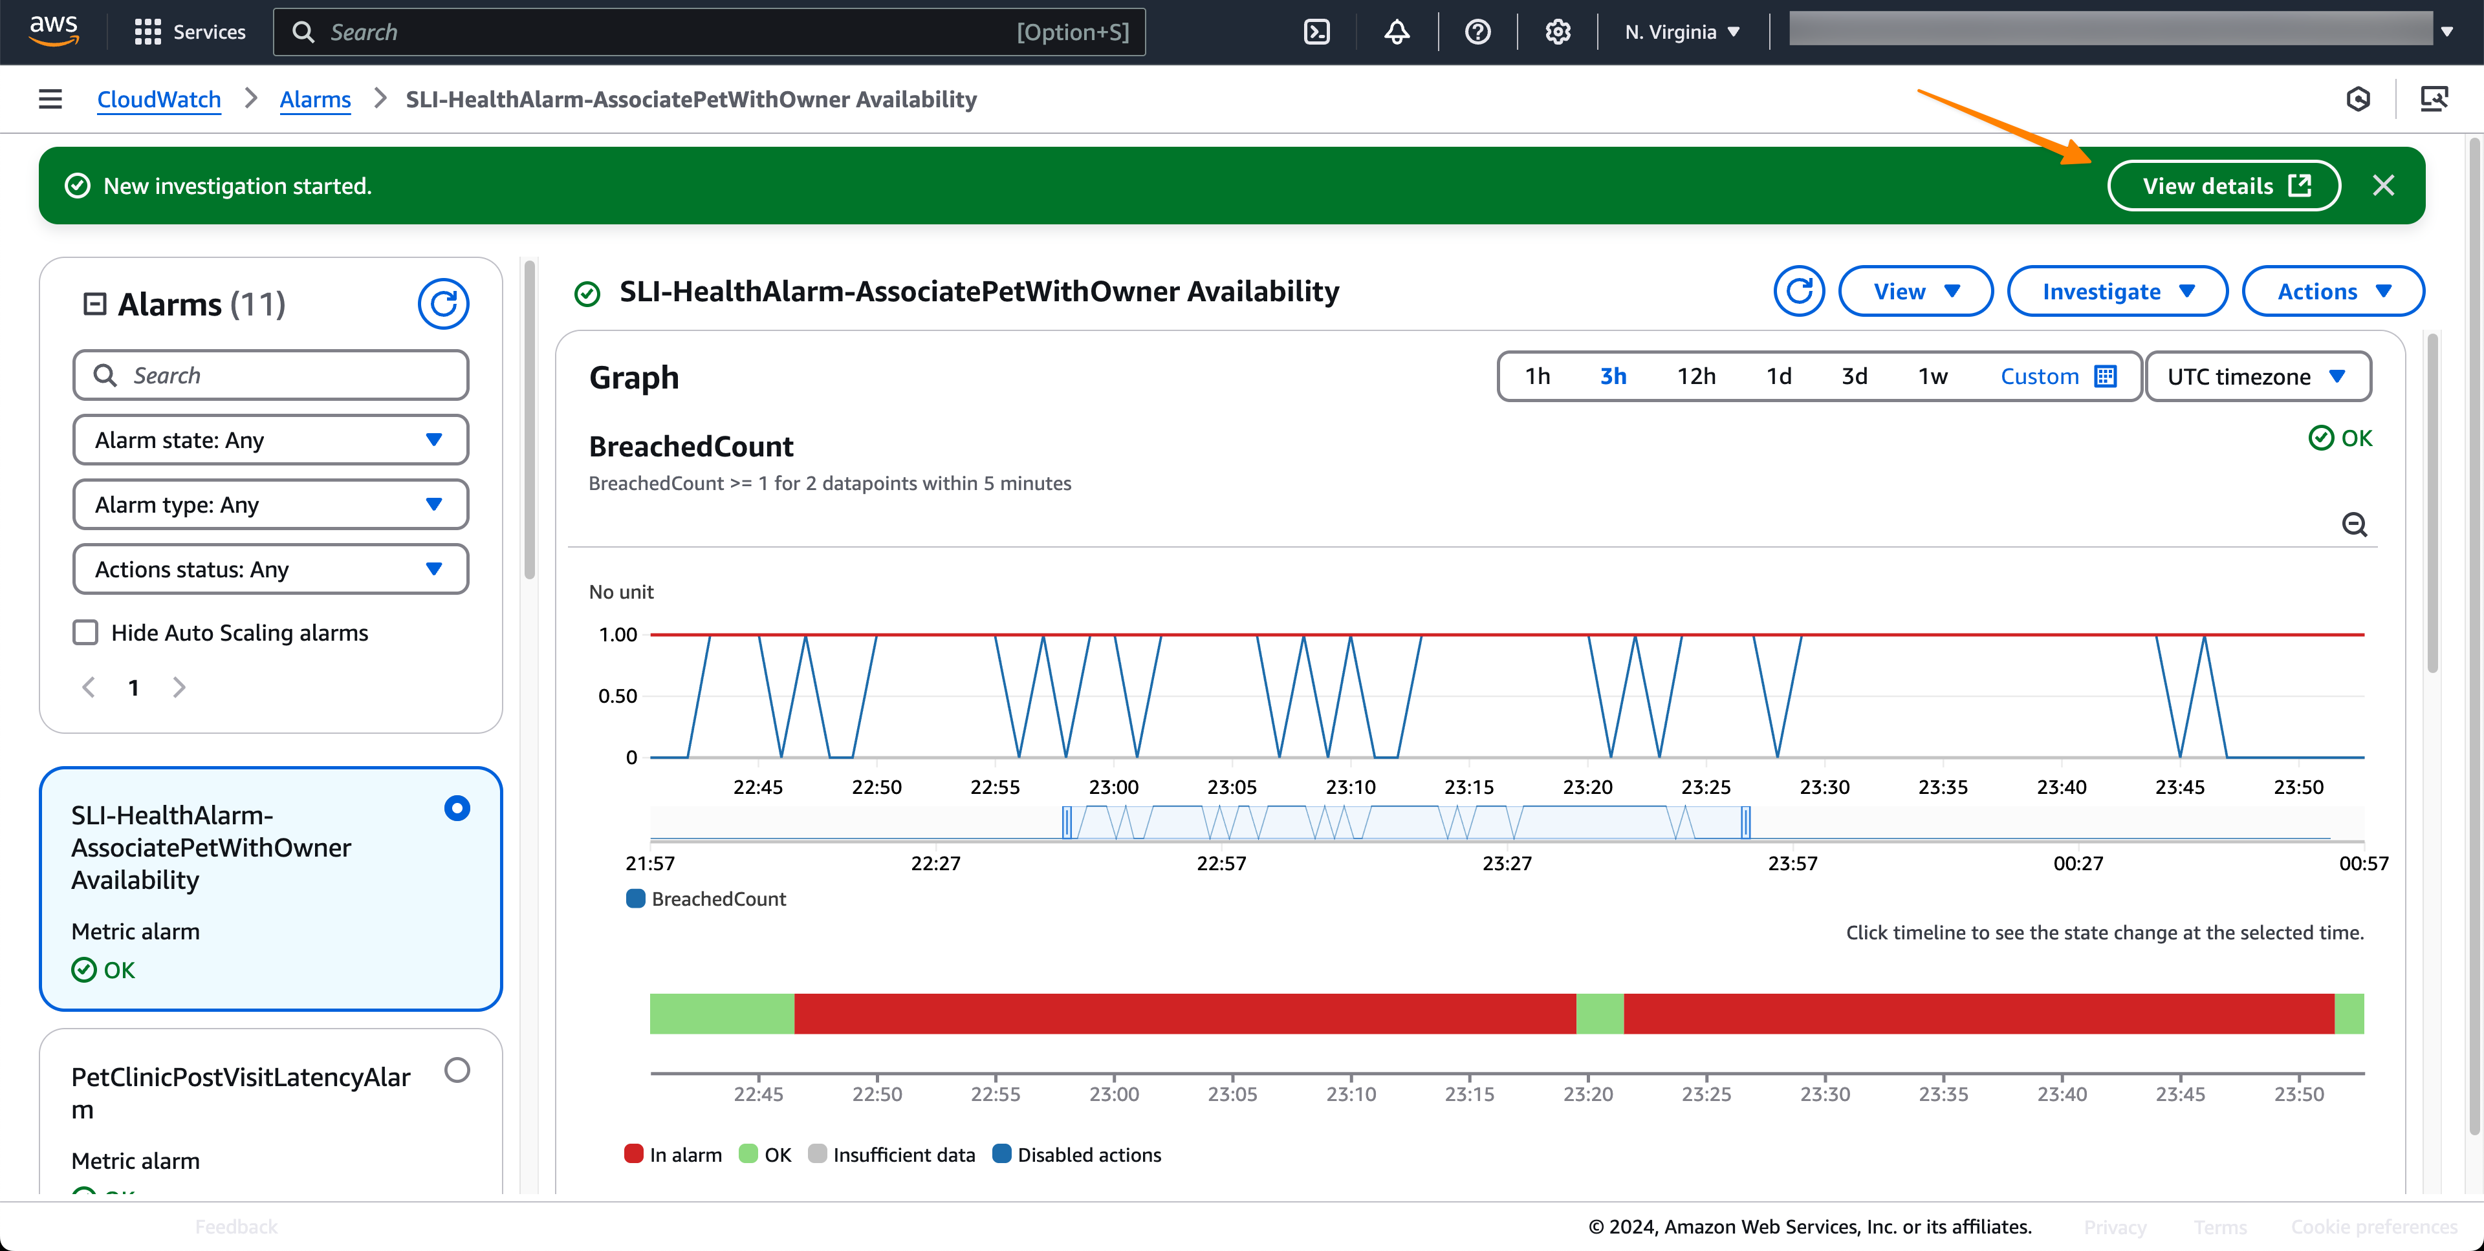This screenshot has height=1251, width=2484.
Task: Open the hamburger navigation menu
Action: (x=50, y=100)
